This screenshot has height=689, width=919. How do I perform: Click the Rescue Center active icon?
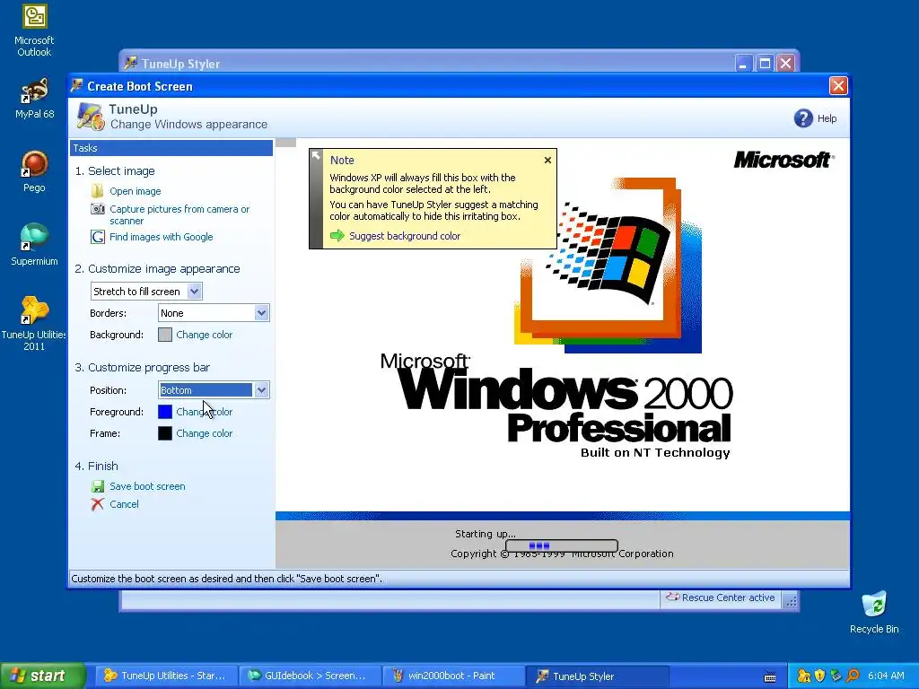pos(672,597)
